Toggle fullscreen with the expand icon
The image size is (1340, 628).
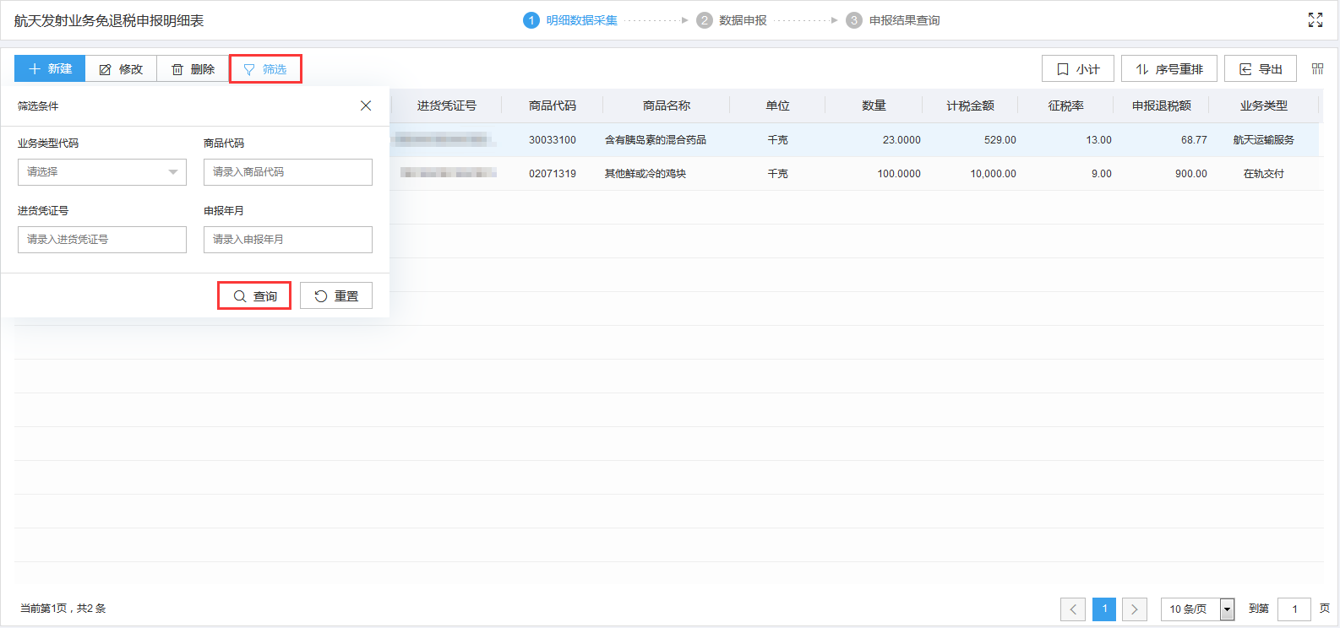click(x=1315, y=20)
